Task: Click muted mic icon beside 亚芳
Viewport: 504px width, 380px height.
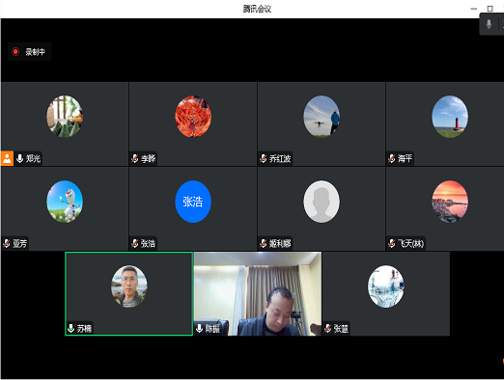Action: [7, 243]
